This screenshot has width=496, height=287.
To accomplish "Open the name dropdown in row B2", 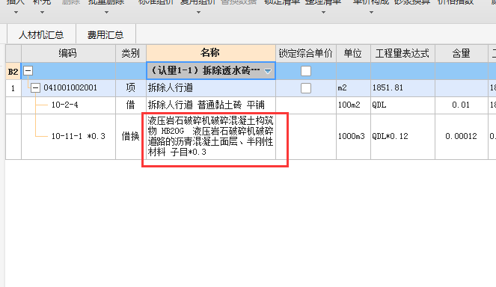I will coord(268,71).
